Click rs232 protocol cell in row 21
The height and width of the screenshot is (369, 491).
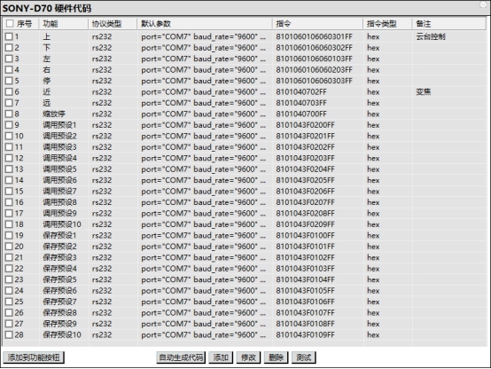click(102, 257)
